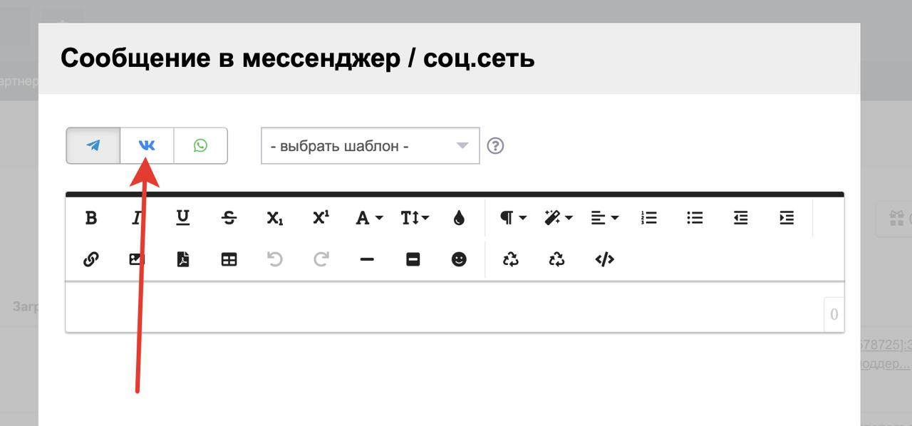Open the font family dropdown

tap(368, 218)
